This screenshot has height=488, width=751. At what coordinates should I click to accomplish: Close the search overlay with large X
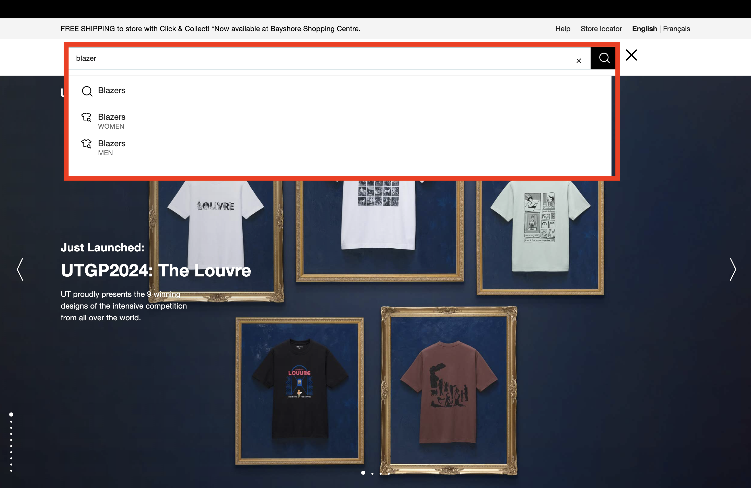[631, 55]
